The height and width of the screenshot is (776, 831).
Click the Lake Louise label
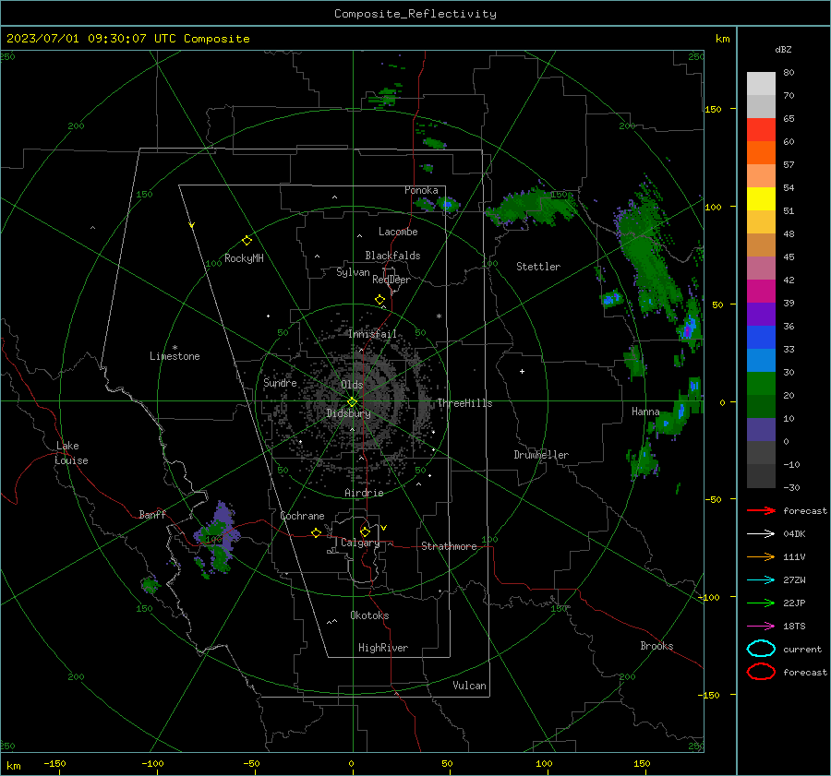(71, 453)
